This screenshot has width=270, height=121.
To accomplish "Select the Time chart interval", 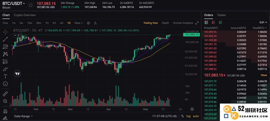I will point(5,23).
